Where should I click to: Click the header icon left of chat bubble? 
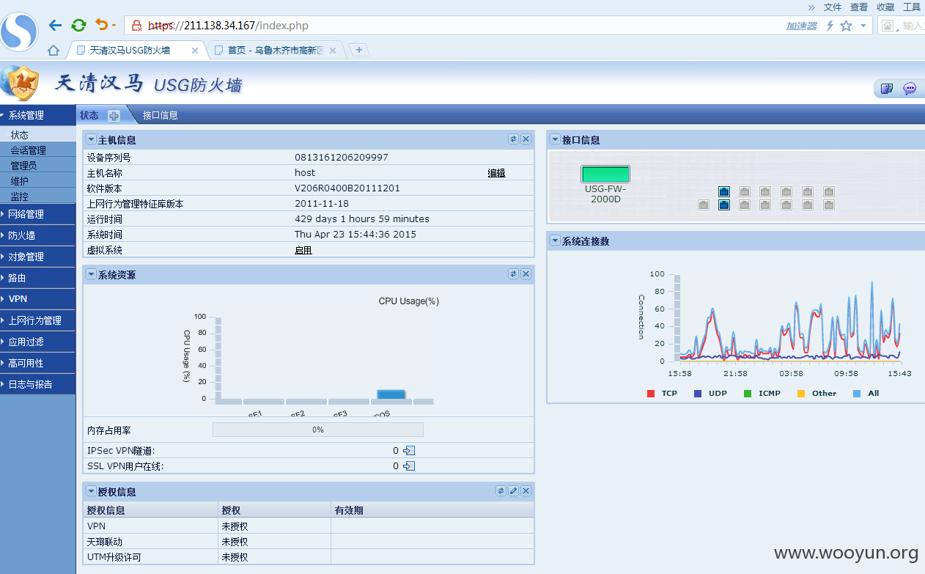[x=887, y=89]
